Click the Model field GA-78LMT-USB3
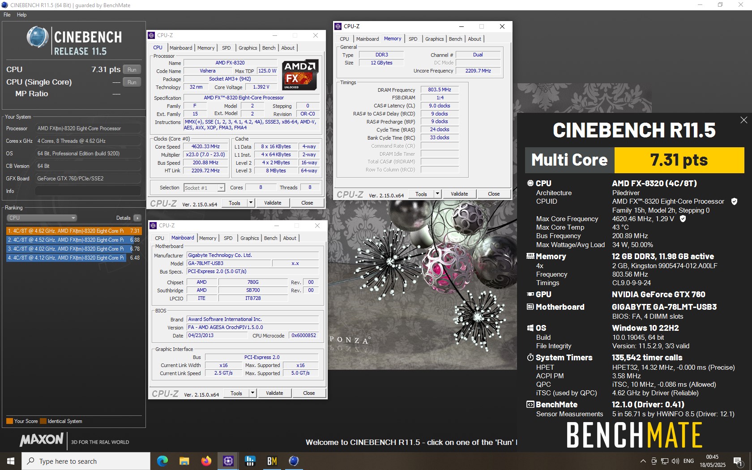752x470 pixels. [x=228, y=263]
